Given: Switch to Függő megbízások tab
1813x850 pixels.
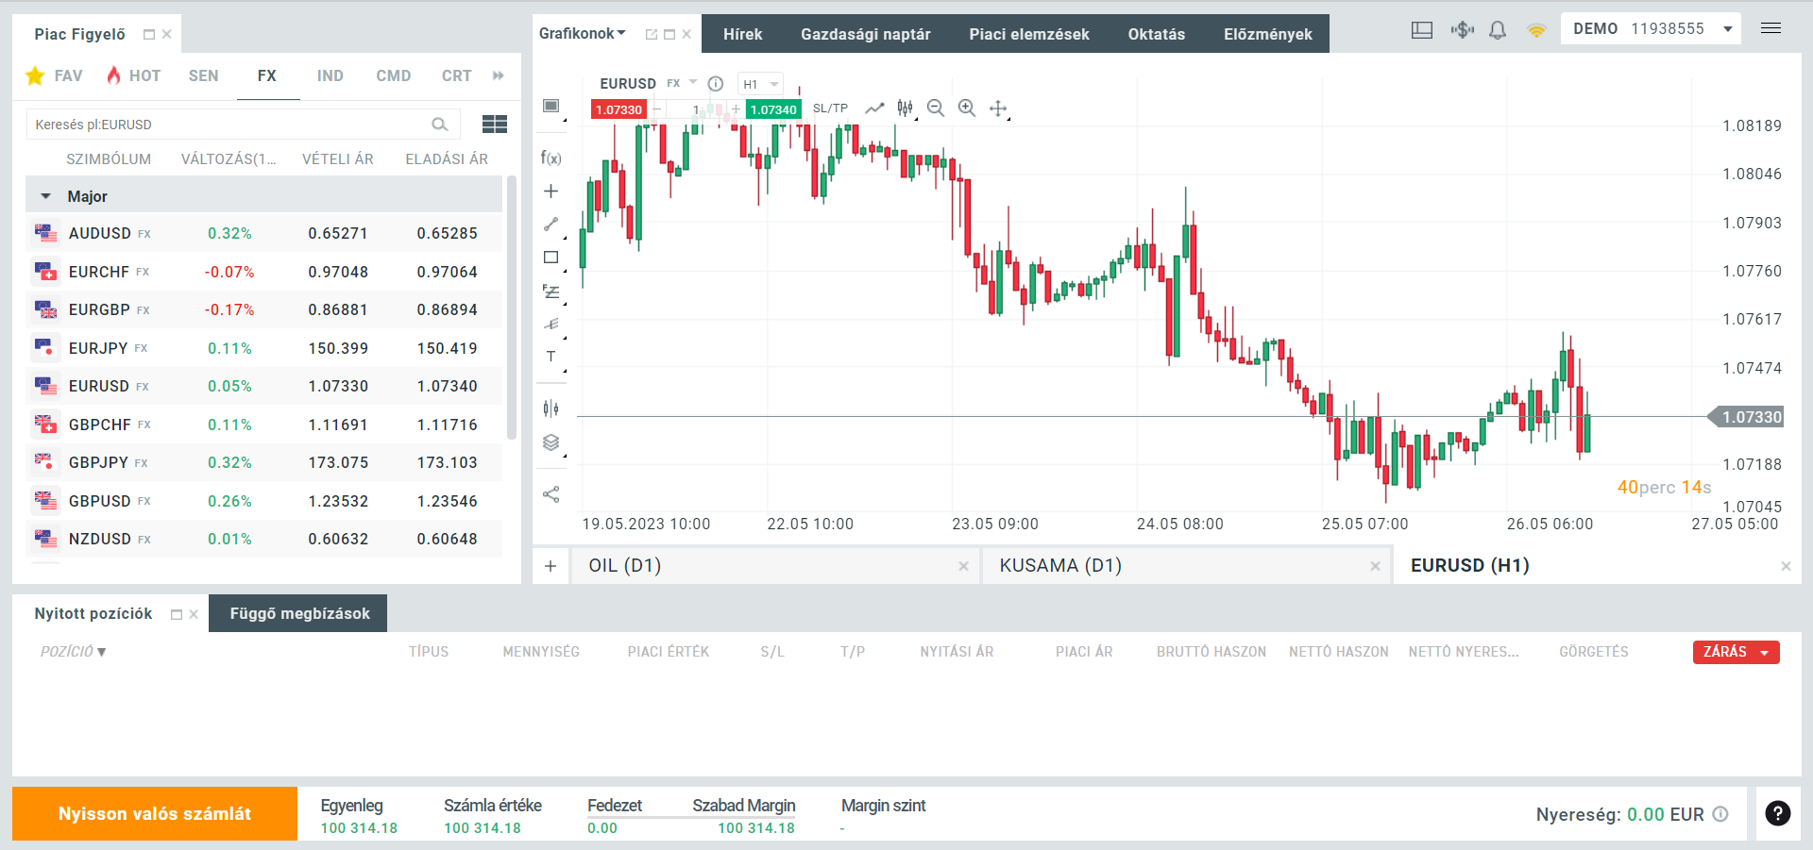Looking at the screenshot, I should (298, 613).
